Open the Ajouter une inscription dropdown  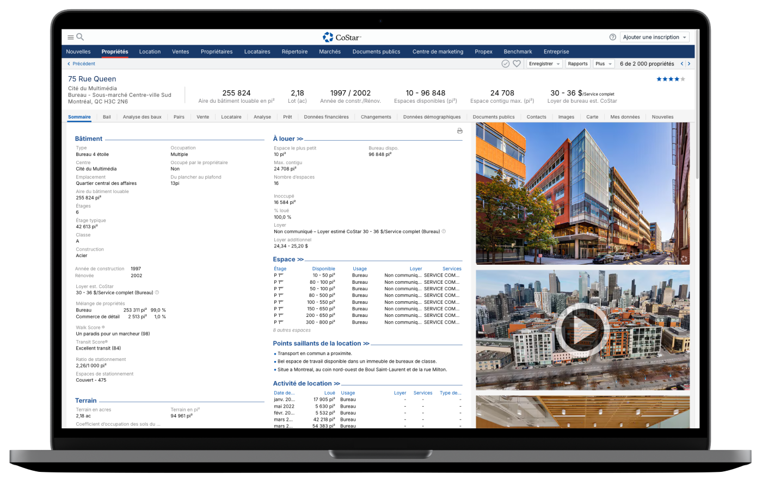tap(654, 37)
